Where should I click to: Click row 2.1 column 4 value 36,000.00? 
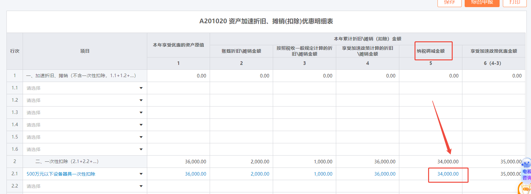(x=385, y=174)
